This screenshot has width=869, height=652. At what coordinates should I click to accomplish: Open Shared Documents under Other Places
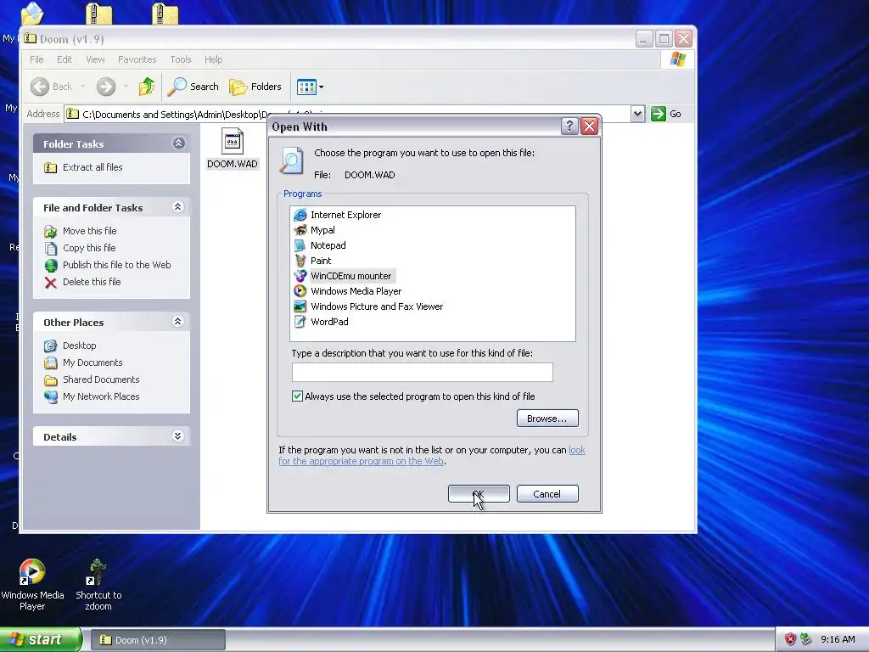click(101, 379)
